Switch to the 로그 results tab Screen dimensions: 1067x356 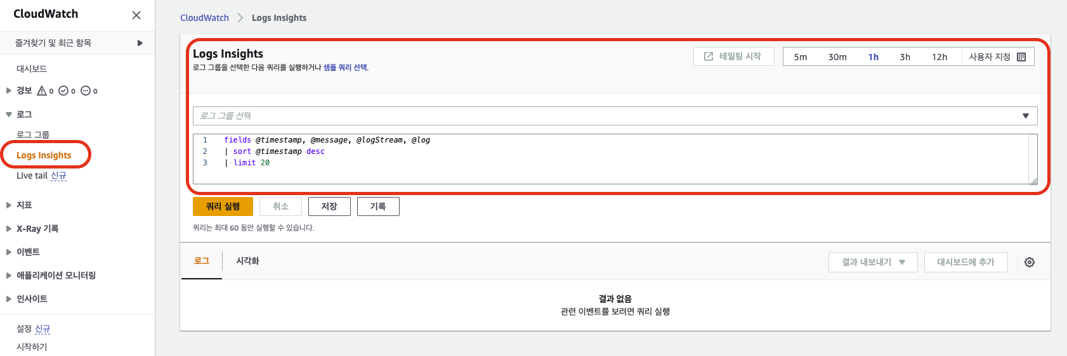pyautogui.click(x=202, y=261)
